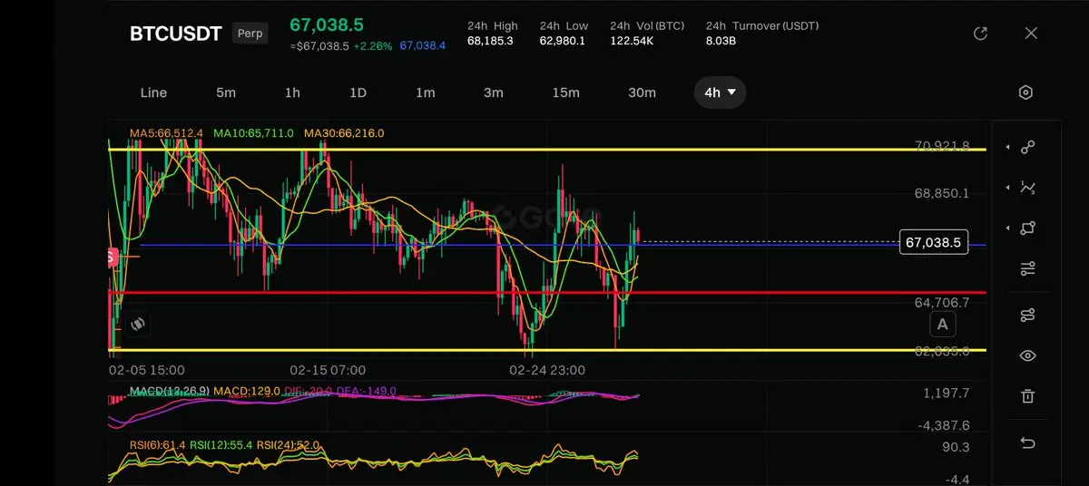
Task: Open chart settings hexagon icon
Action: 1025,92
